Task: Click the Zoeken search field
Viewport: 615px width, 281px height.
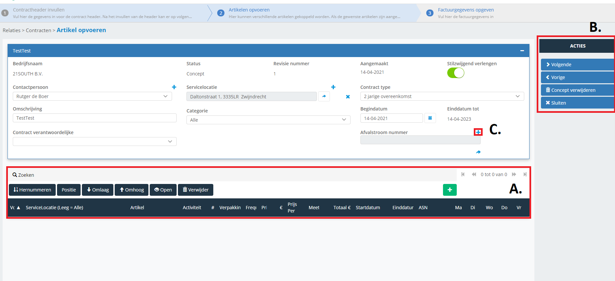Action: coord(233,175)
